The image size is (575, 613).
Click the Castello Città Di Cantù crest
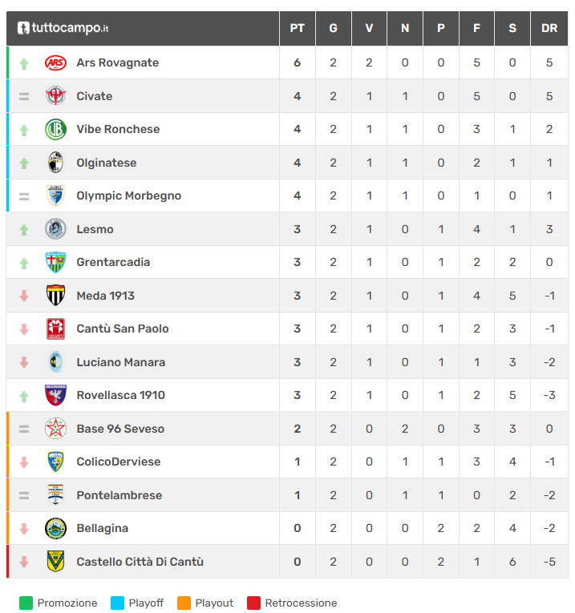click(55, 562)
